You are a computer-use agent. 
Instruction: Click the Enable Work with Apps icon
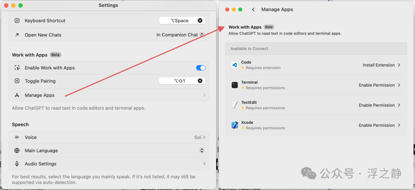(x=17, y=68)
